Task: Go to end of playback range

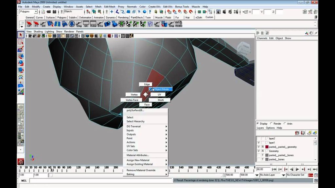Action: click(315, 169)
